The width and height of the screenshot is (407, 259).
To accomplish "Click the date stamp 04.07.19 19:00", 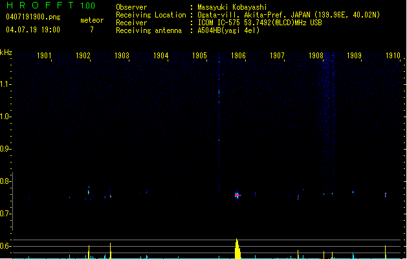I will [33, 30].
